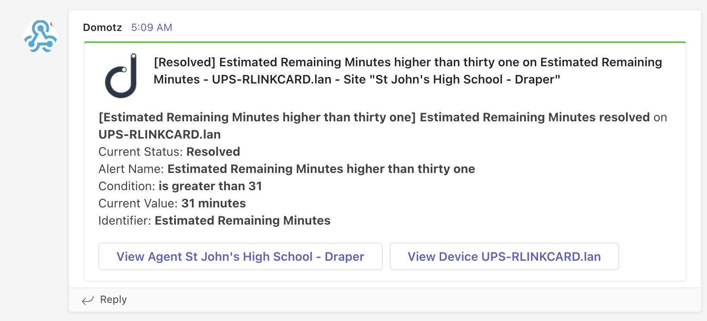
Task: Click the Identifier Estimated Remaining Minutes text
Action: point(242,220)
